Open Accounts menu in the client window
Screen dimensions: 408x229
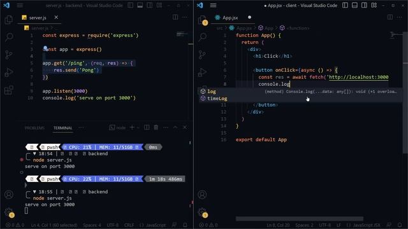(x=202, y=195)
